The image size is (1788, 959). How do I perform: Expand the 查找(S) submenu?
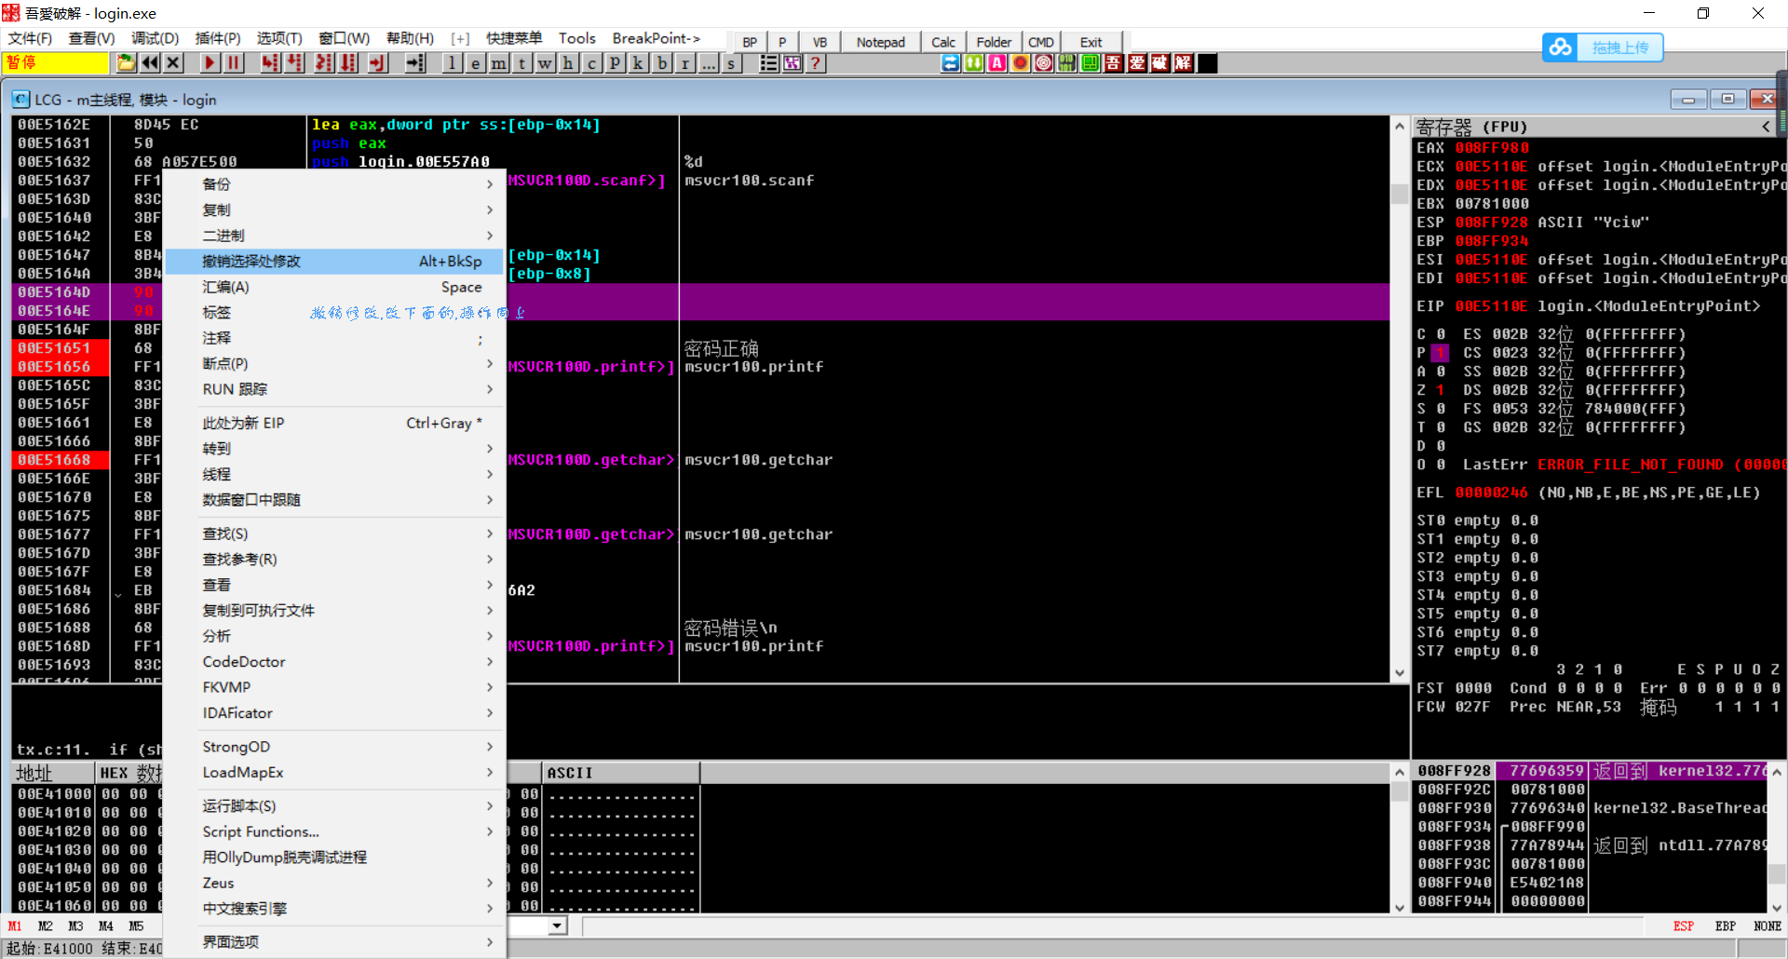click(335, 534)
